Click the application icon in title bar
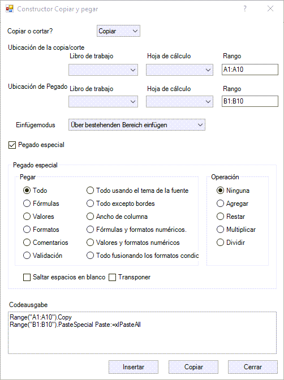Image resolution: width=284 pixels, height=380 pixels. click(10, 8)
